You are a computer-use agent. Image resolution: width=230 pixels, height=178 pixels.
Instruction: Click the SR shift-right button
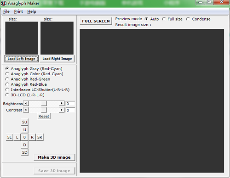(x=40, y=137)
